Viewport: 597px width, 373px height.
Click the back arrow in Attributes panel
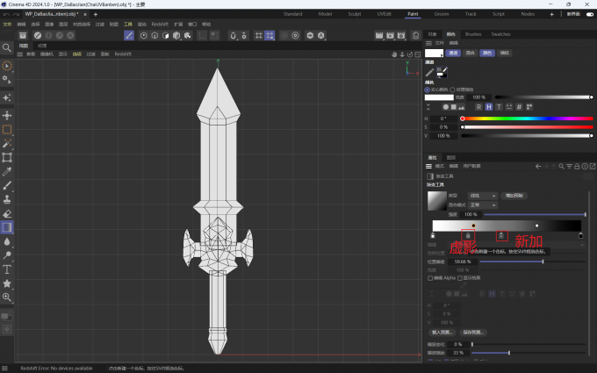pos(538,167)
